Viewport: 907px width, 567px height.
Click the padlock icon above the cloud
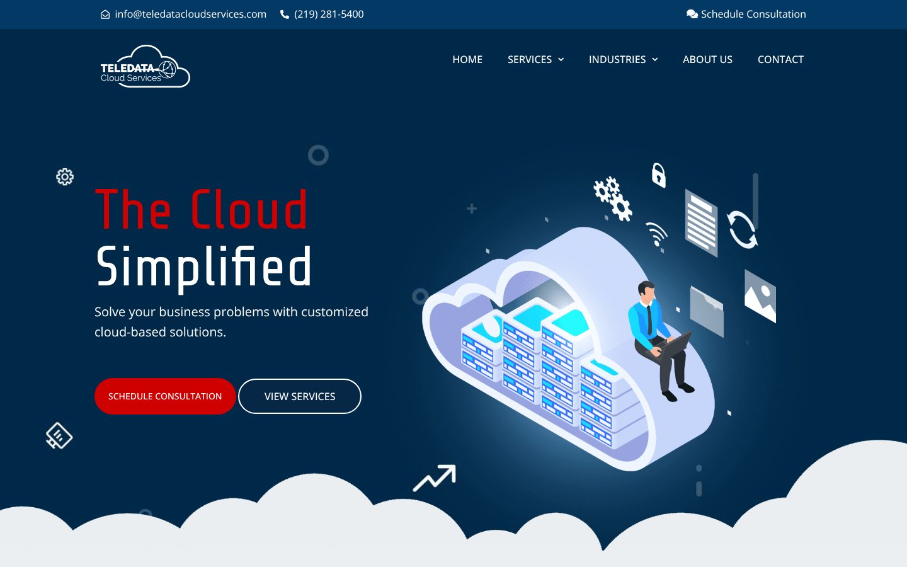click(659, 175)
